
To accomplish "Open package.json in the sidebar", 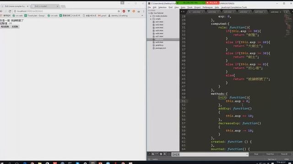I will point(161,48).
